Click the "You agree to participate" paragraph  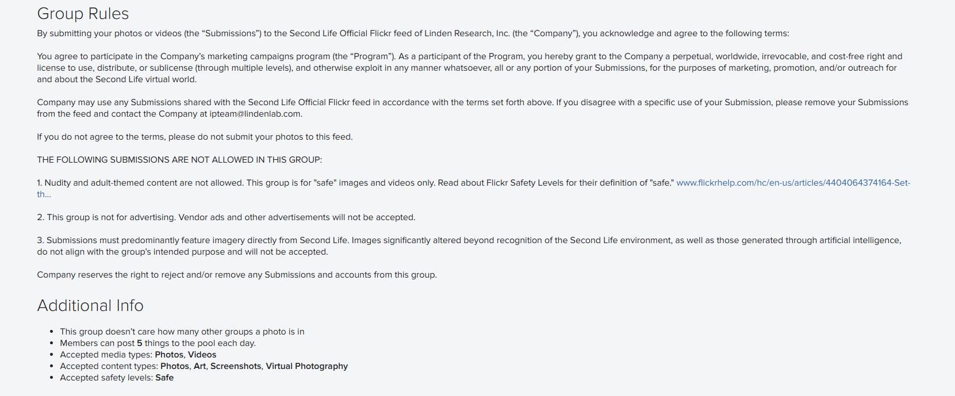click(x=470, y=68)
